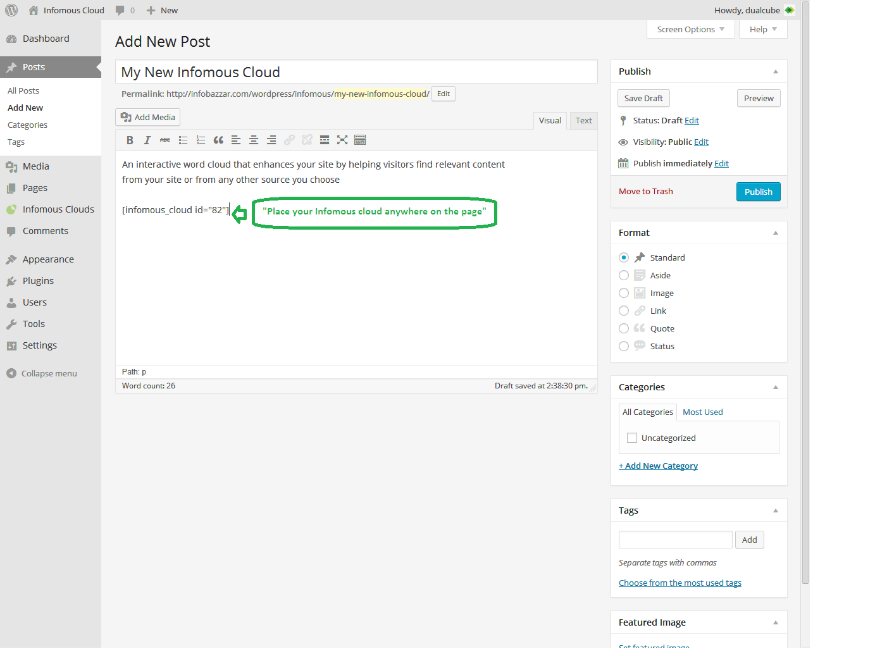This screenshot has height=656, width=875.
Task: Show the kitchen sink toolbar row
Action: coord(360,140)
